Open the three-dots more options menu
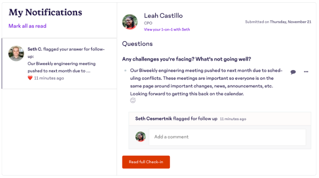 click(306, 72)
